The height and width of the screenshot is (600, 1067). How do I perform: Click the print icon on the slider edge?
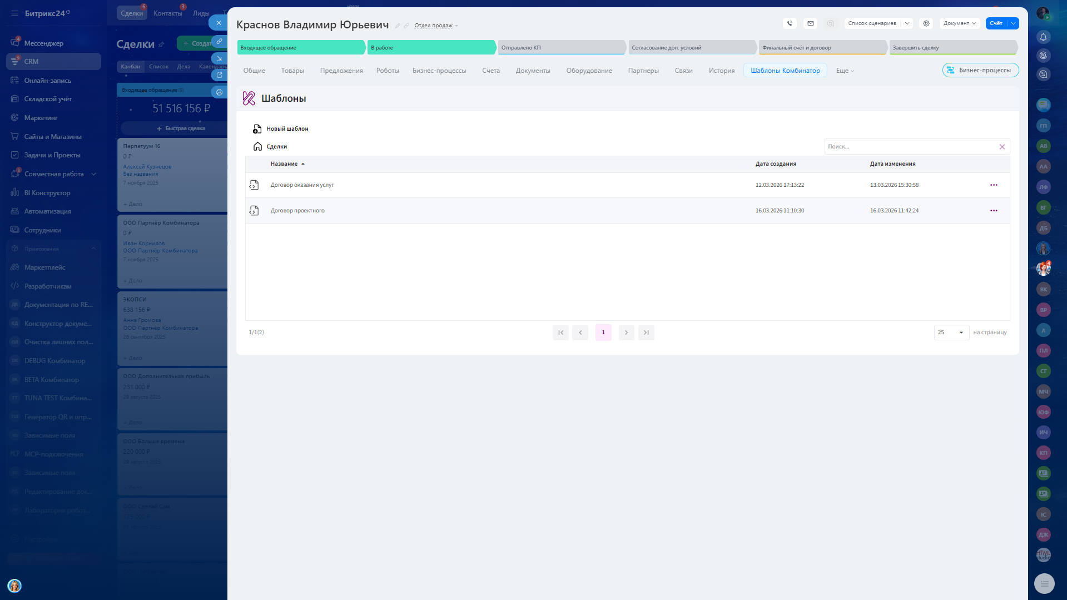(220, 92)
